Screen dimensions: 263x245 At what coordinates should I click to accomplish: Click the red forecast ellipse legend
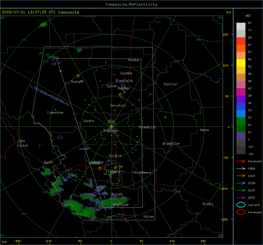click(241, 212)
